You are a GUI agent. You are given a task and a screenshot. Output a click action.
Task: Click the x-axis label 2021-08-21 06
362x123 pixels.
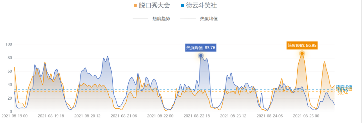point(124,116)
